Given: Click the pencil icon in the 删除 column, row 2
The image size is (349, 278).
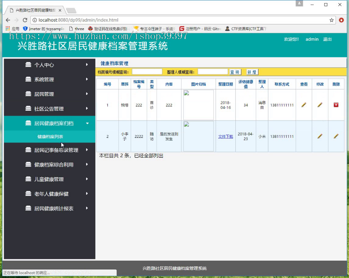Looking at the screenshot, I should [x=336, y=136].
